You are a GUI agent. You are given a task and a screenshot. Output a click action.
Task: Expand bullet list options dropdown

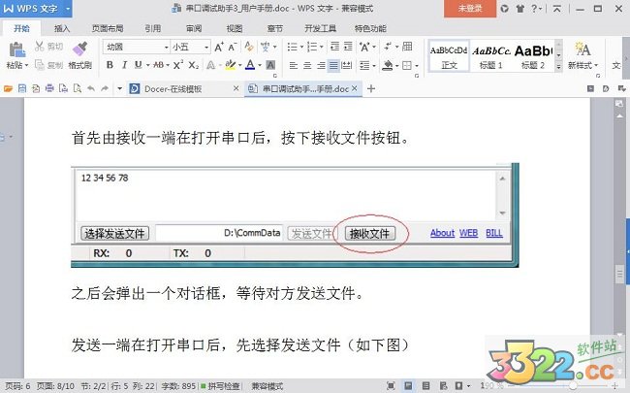[x=301, y=48]
